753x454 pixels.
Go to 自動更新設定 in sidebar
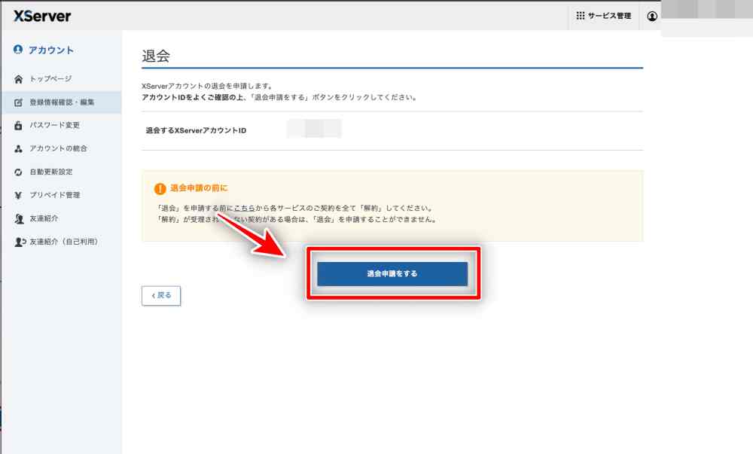click(x=51, y=172)
